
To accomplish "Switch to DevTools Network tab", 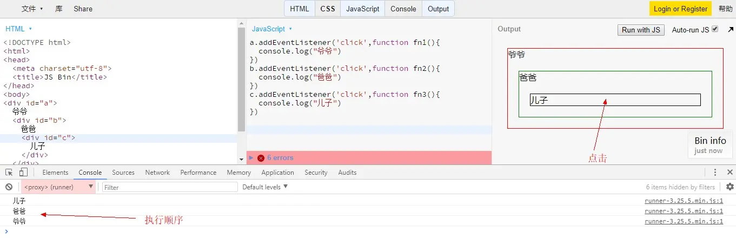I will pos(157,173).
